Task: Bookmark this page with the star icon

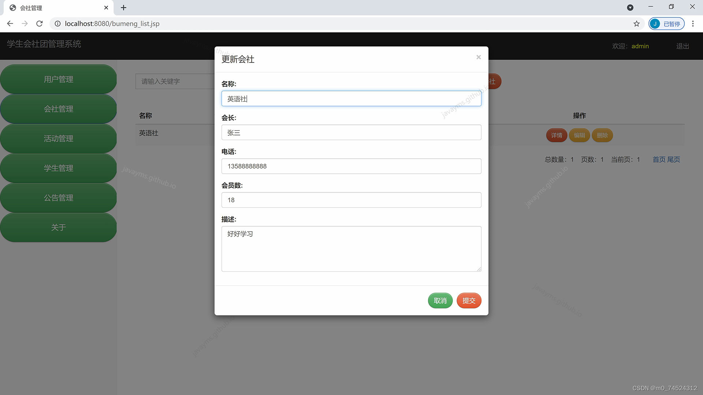Action: (636, 24)
